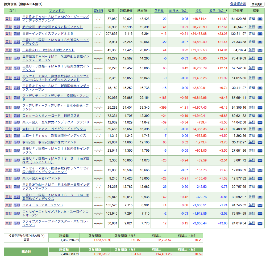Open fund link 明治安田-明治安田アメリカ株式ファンド
This screenshot has height=260, width=270.
(x=52, y=27)
